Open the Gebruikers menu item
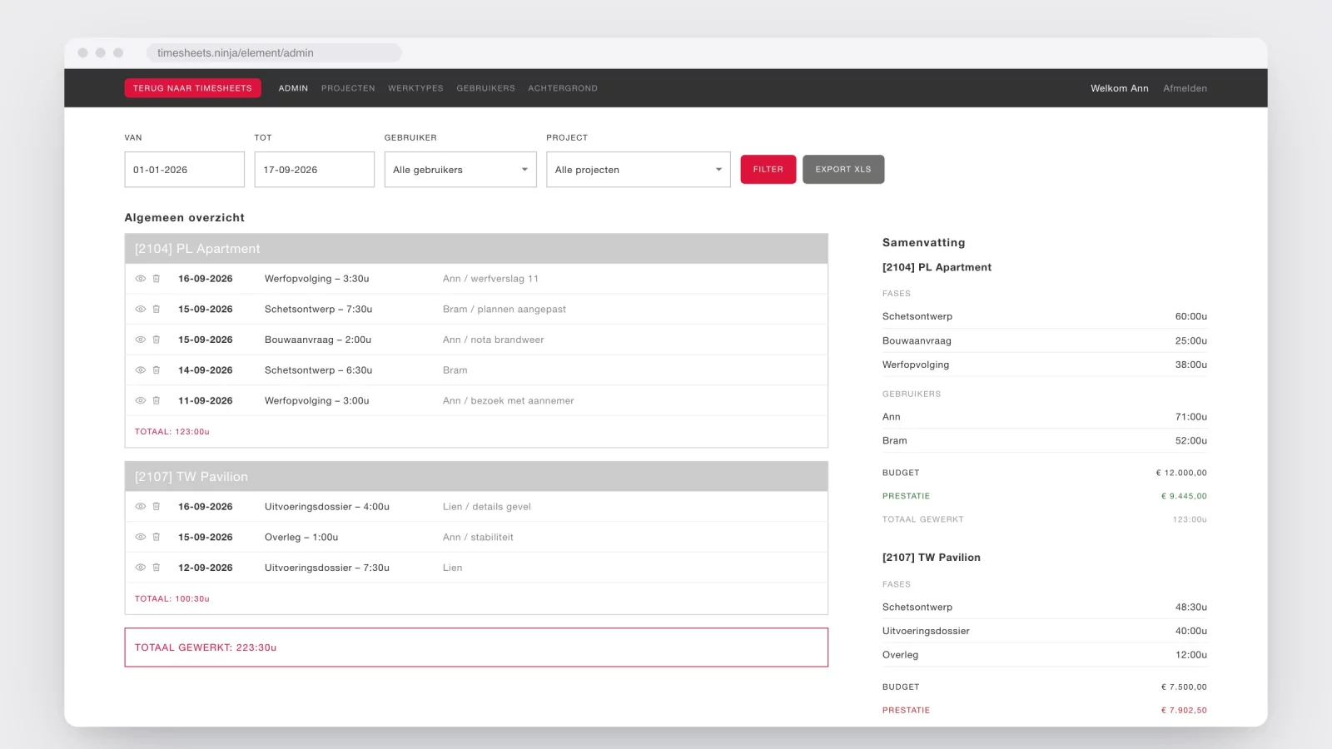 tap(485, 88)
